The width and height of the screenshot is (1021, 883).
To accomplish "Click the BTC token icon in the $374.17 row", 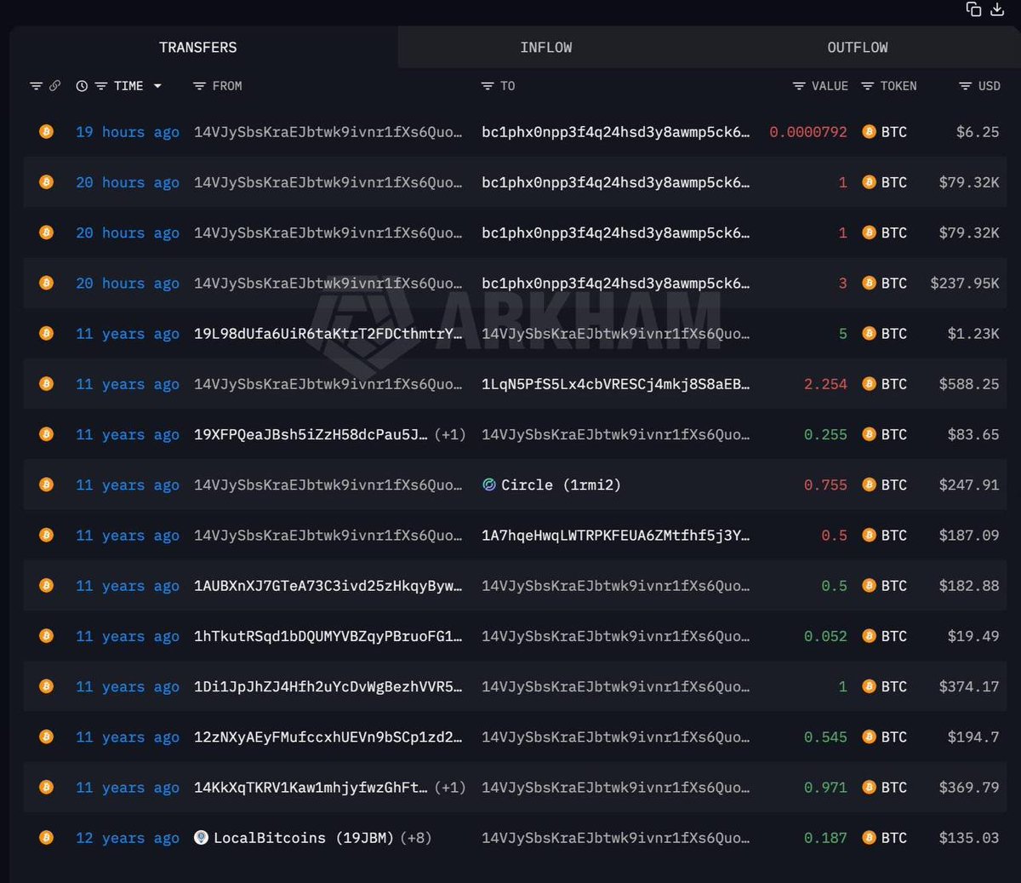I will pos(869,686).
